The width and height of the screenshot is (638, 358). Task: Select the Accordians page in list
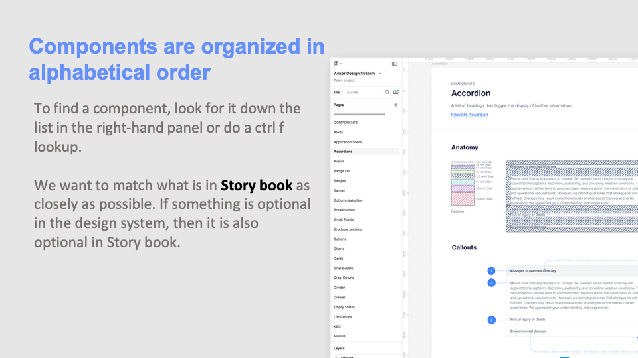click(x=343, y=152)
